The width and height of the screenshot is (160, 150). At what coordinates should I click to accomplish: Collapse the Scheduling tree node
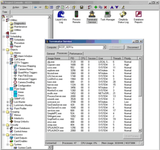point(4,36)
